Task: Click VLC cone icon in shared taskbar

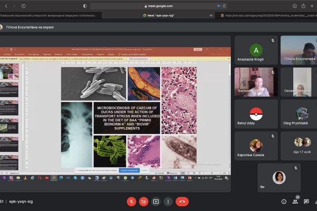Action: coord(25,178)
